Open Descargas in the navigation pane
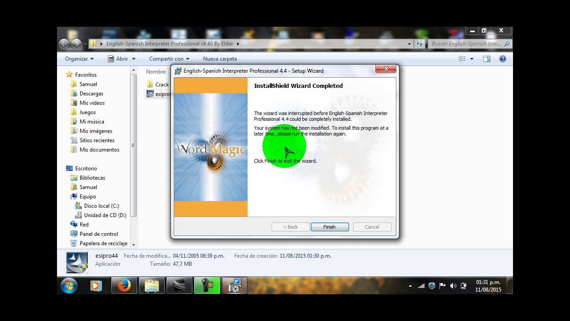 click(91, 94)
